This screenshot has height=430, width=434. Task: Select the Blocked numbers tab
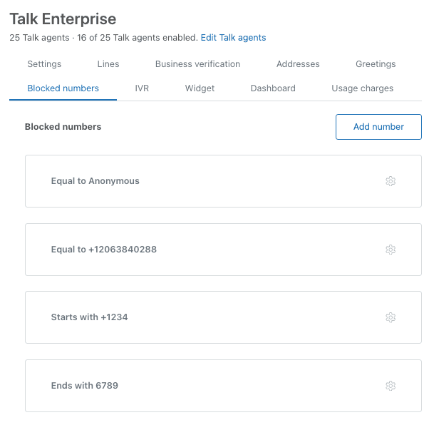(63, 88)
